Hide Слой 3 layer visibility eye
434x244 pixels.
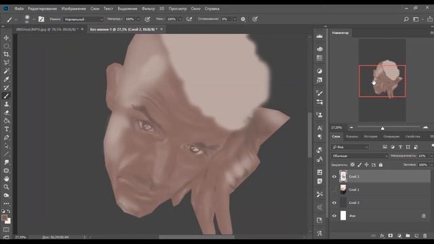click(334, 203)
